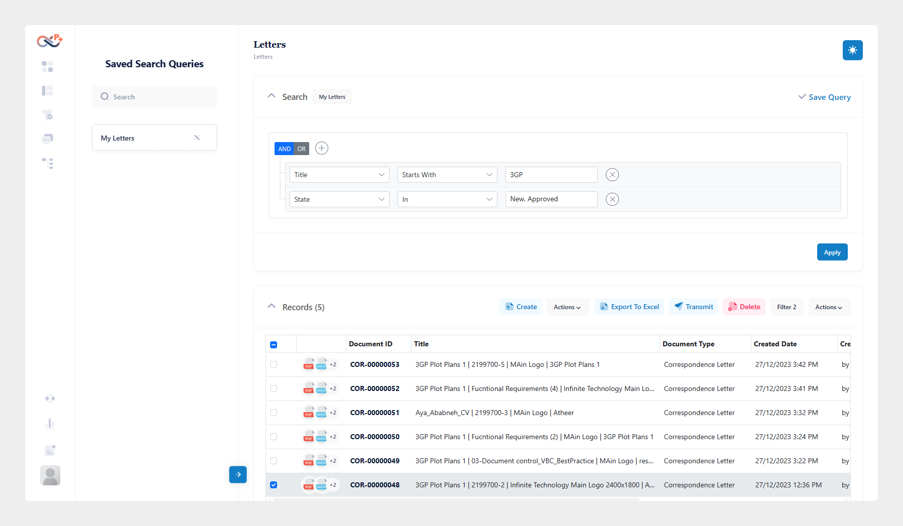The image size is (903, 526).
Task: Click the My Letters query tag
Action: [x=332, y=97]
